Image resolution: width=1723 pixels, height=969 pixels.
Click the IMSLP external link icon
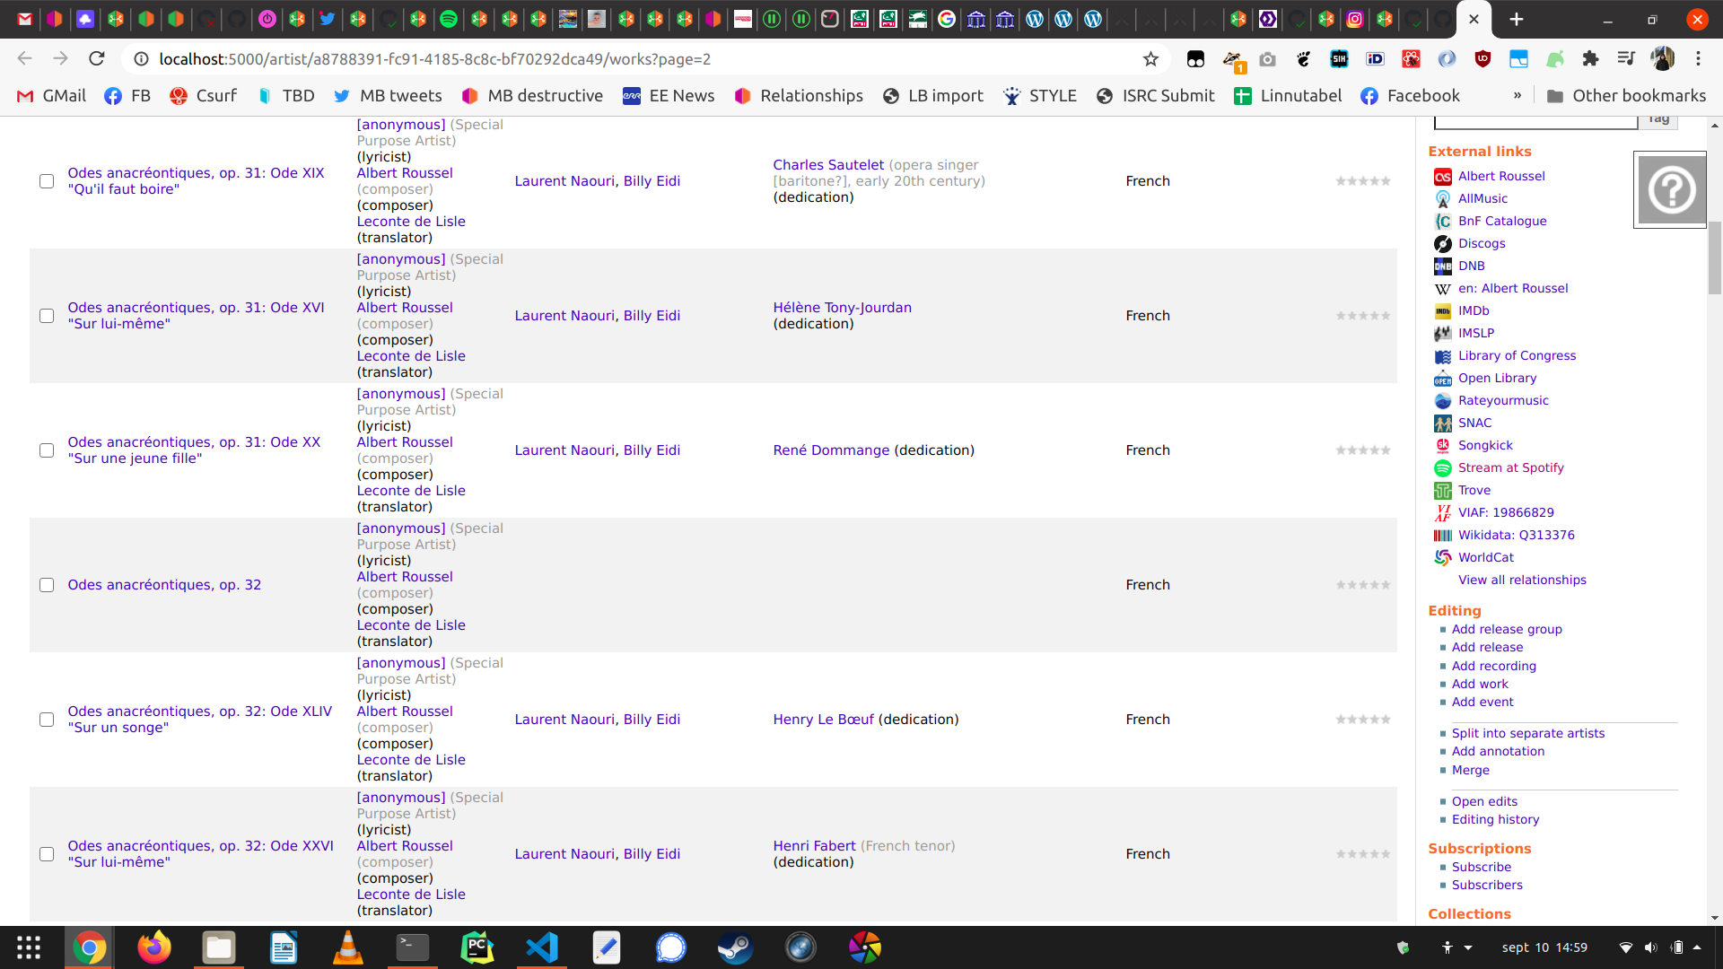[1442, 334]
